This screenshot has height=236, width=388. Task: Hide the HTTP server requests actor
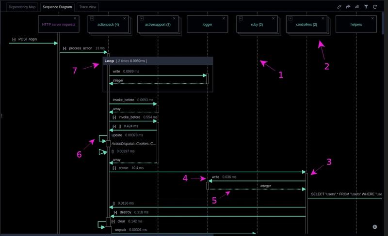pos(75,18)
